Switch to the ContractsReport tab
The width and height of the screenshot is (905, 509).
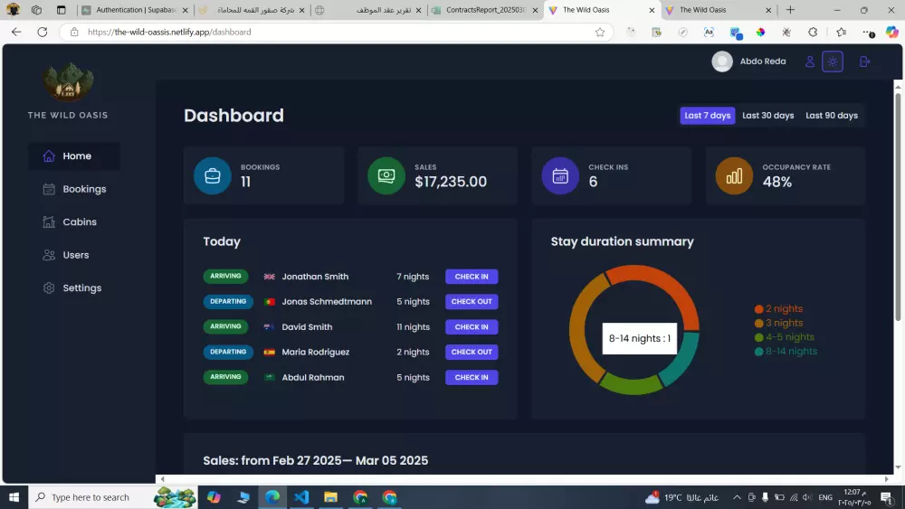tap(485, 10)
